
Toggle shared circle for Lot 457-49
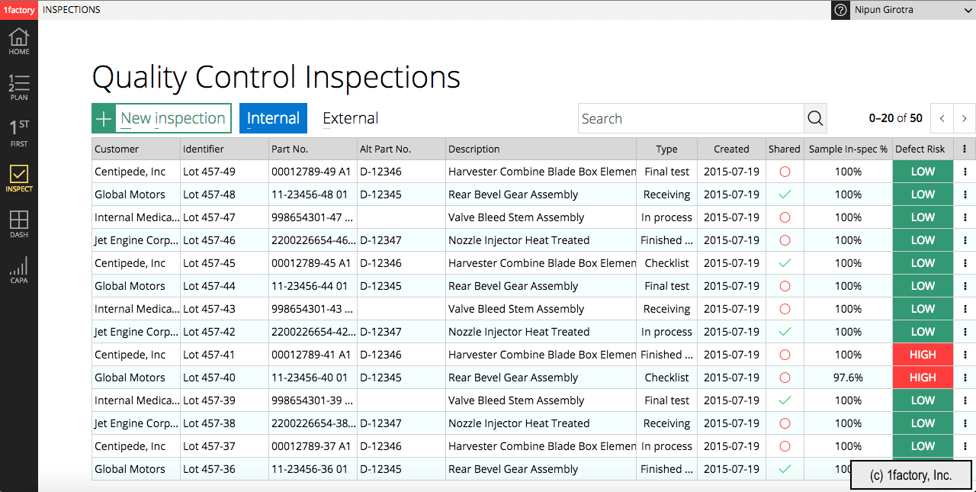[x=785, y=172]
